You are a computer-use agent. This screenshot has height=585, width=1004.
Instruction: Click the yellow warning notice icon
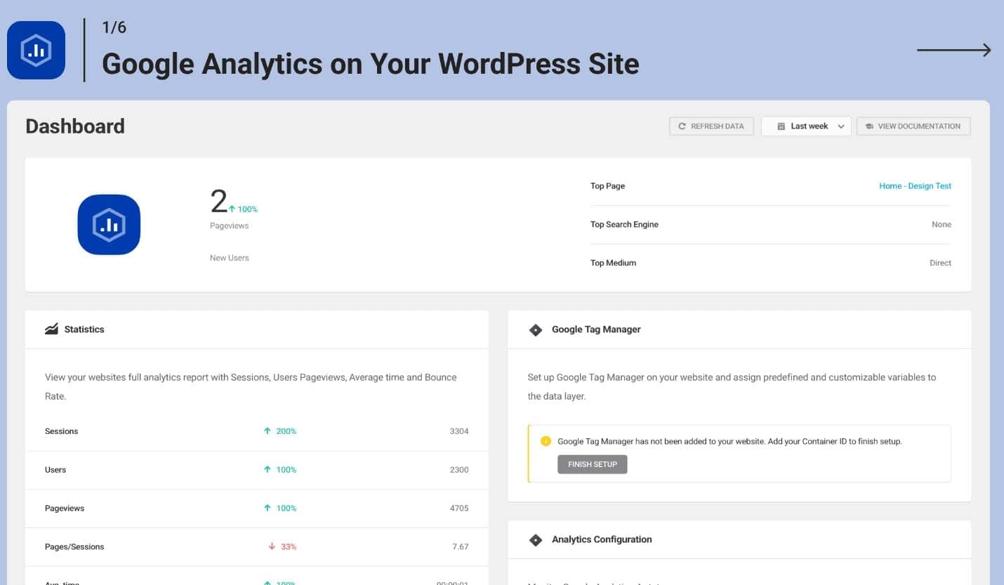[x=546, y=442]
